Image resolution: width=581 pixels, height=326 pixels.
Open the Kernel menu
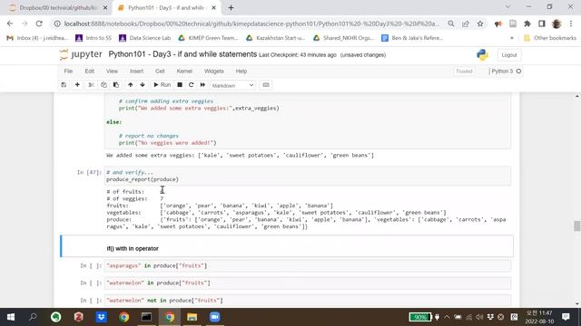point(184,72)
